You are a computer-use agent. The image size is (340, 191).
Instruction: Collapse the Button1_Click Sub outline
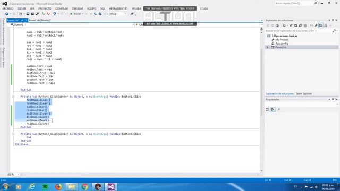(x=13, y=97)
